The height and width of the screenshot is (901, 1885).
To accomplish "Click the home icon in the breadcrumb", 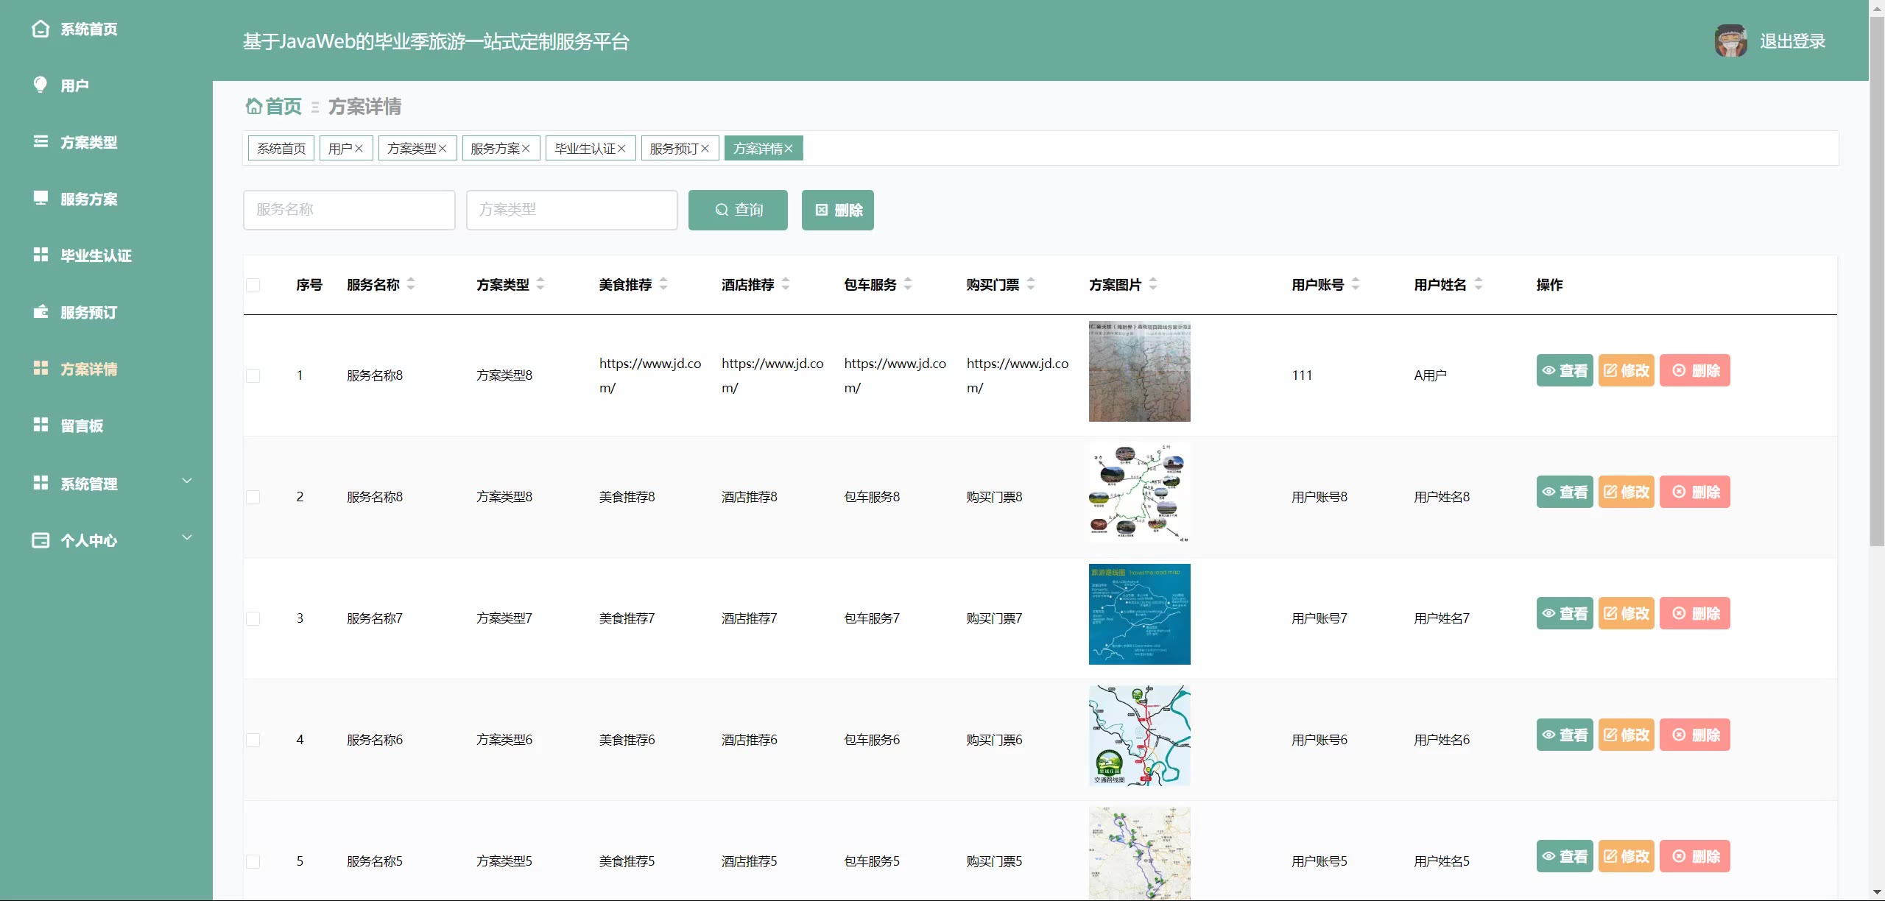I will (x=254, y=107).
